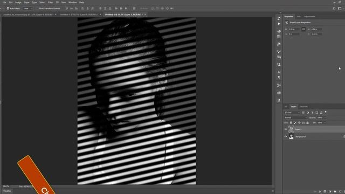Add a layer style fx icon
The height and width of the screenshot is (194, 345).
[320, 192]
